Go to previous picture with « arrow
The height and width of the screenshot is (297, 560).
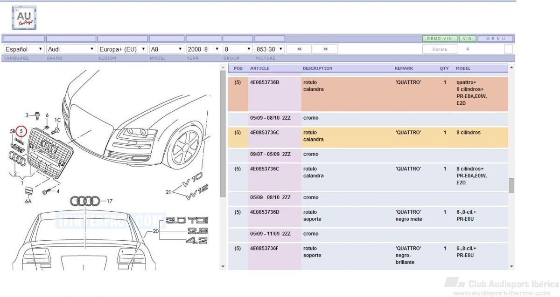click(x=299, y=49)
